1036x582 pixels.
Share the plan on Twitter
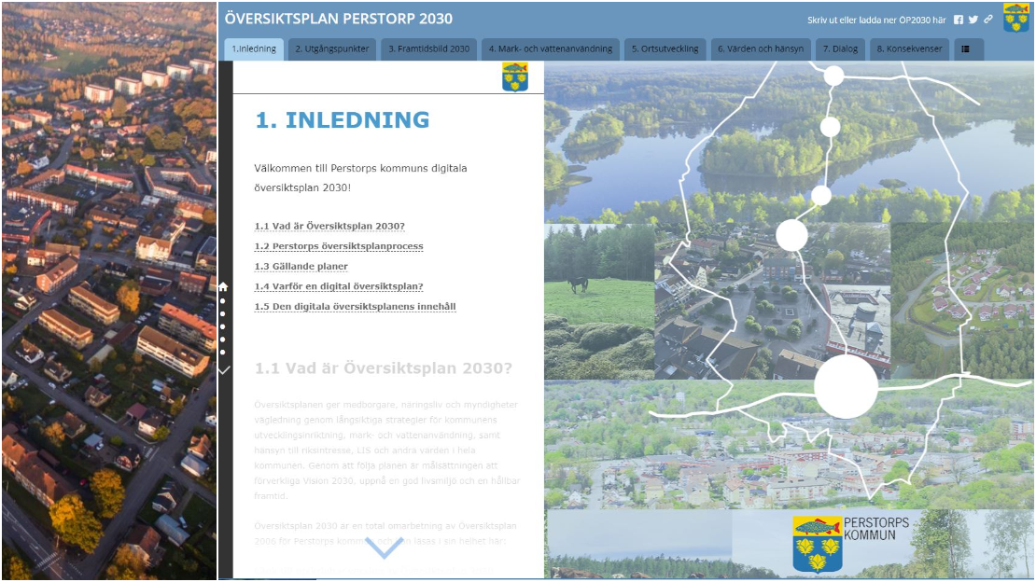[x=973, y=20]
